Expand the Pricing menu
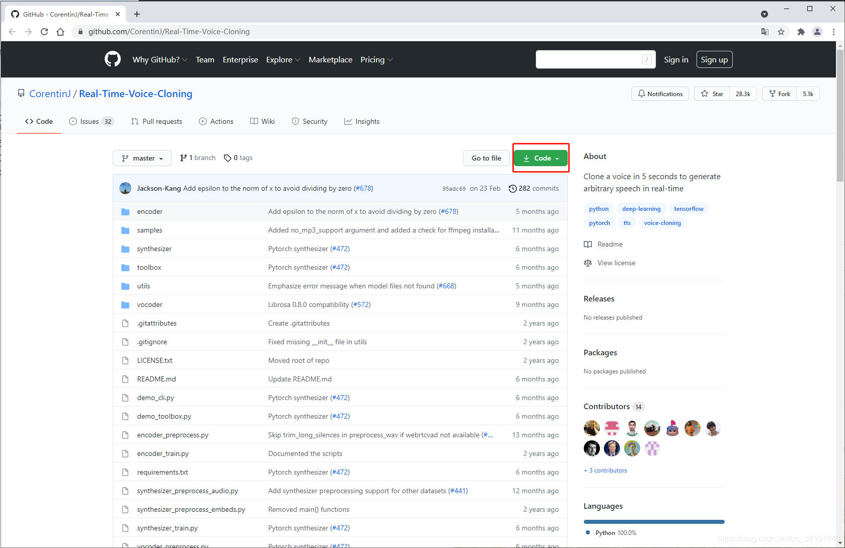 click(376, 59)
